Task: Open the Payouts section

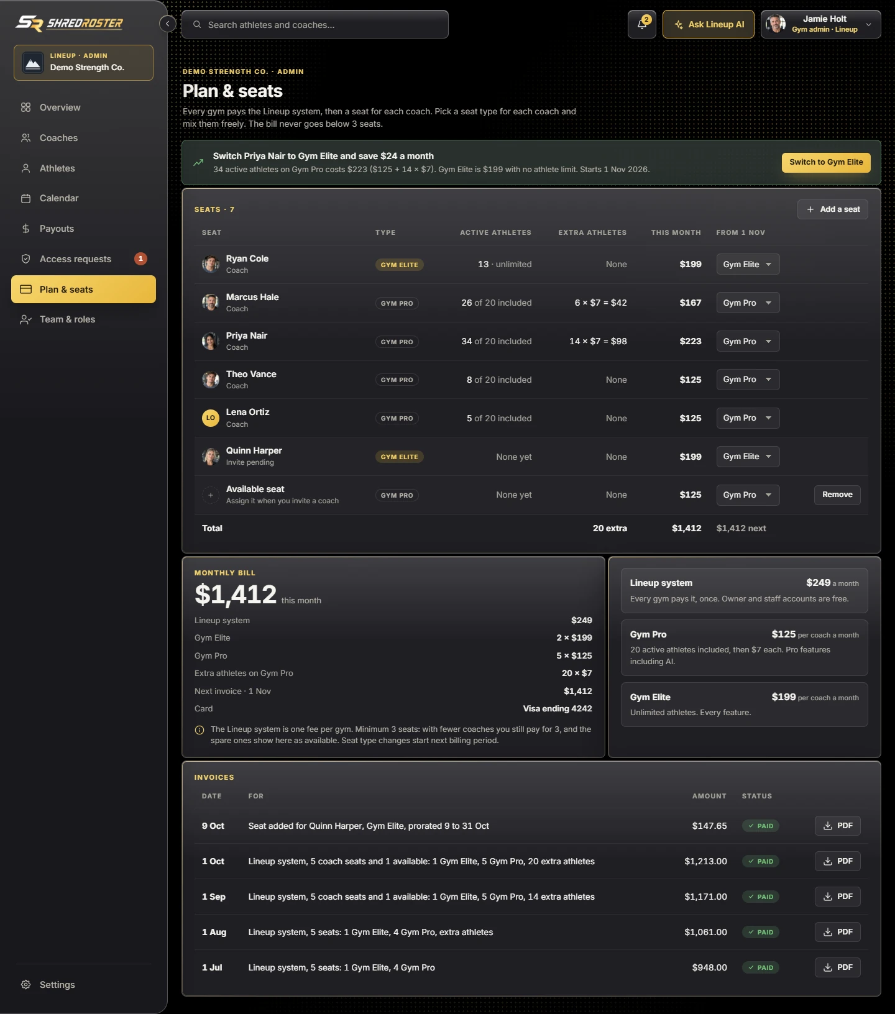Action: pos(83,229)
